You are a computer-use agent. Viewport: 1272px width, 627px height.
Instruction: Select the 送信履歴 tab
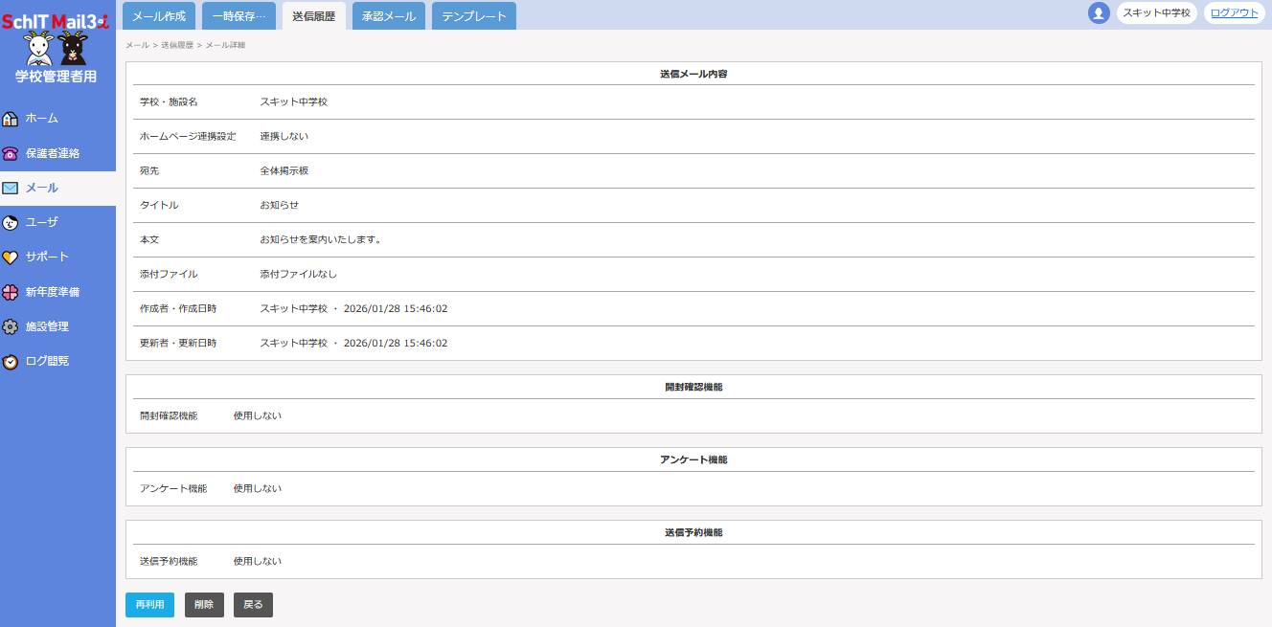(x=314, y=16)
